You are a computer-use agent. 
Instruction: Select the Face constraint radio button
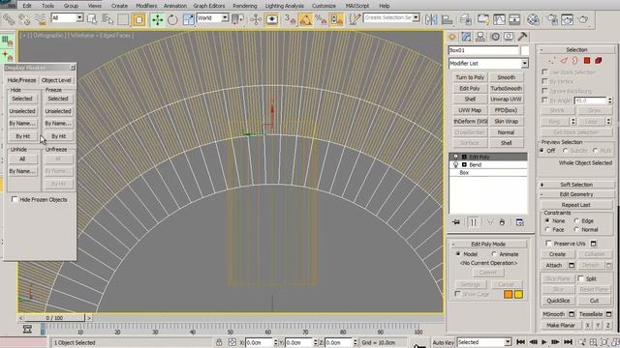coord(547,229)
